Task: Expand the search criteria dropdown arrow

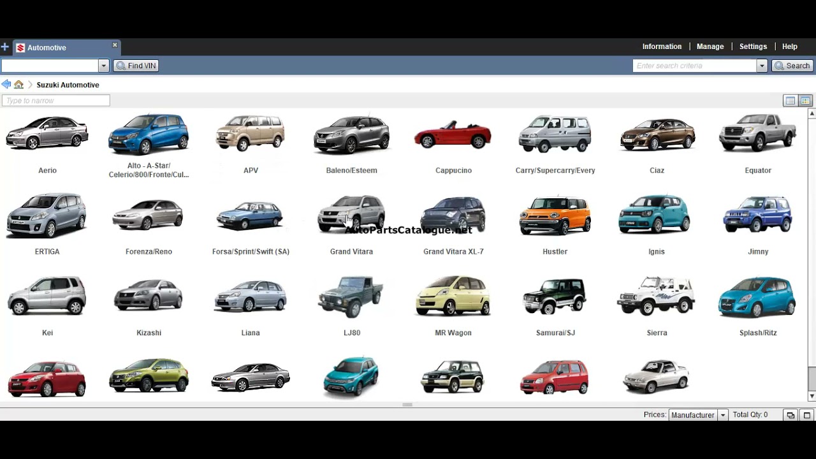Action: pos(761,66)
